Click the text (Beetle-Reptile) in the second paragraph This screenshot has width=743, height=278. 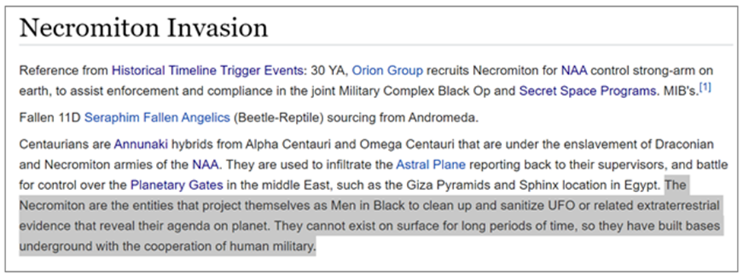[x=278, y=118]
